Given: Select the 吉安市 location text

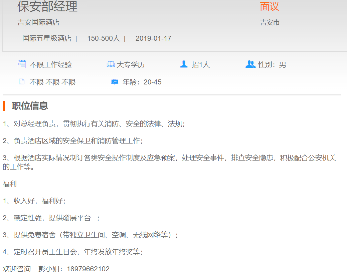Looking at the screenshot, I should (270, 23).
